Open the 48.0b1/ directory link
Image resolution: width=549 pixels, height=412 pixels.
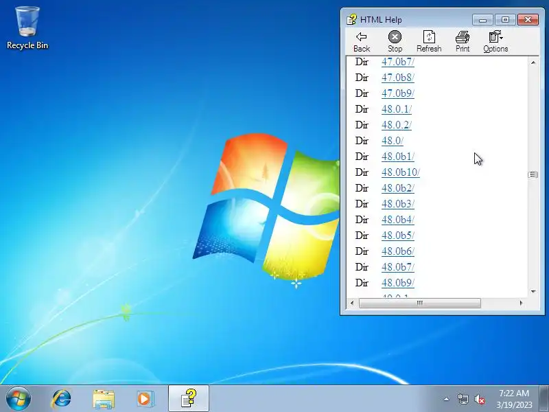pos(398,157)
